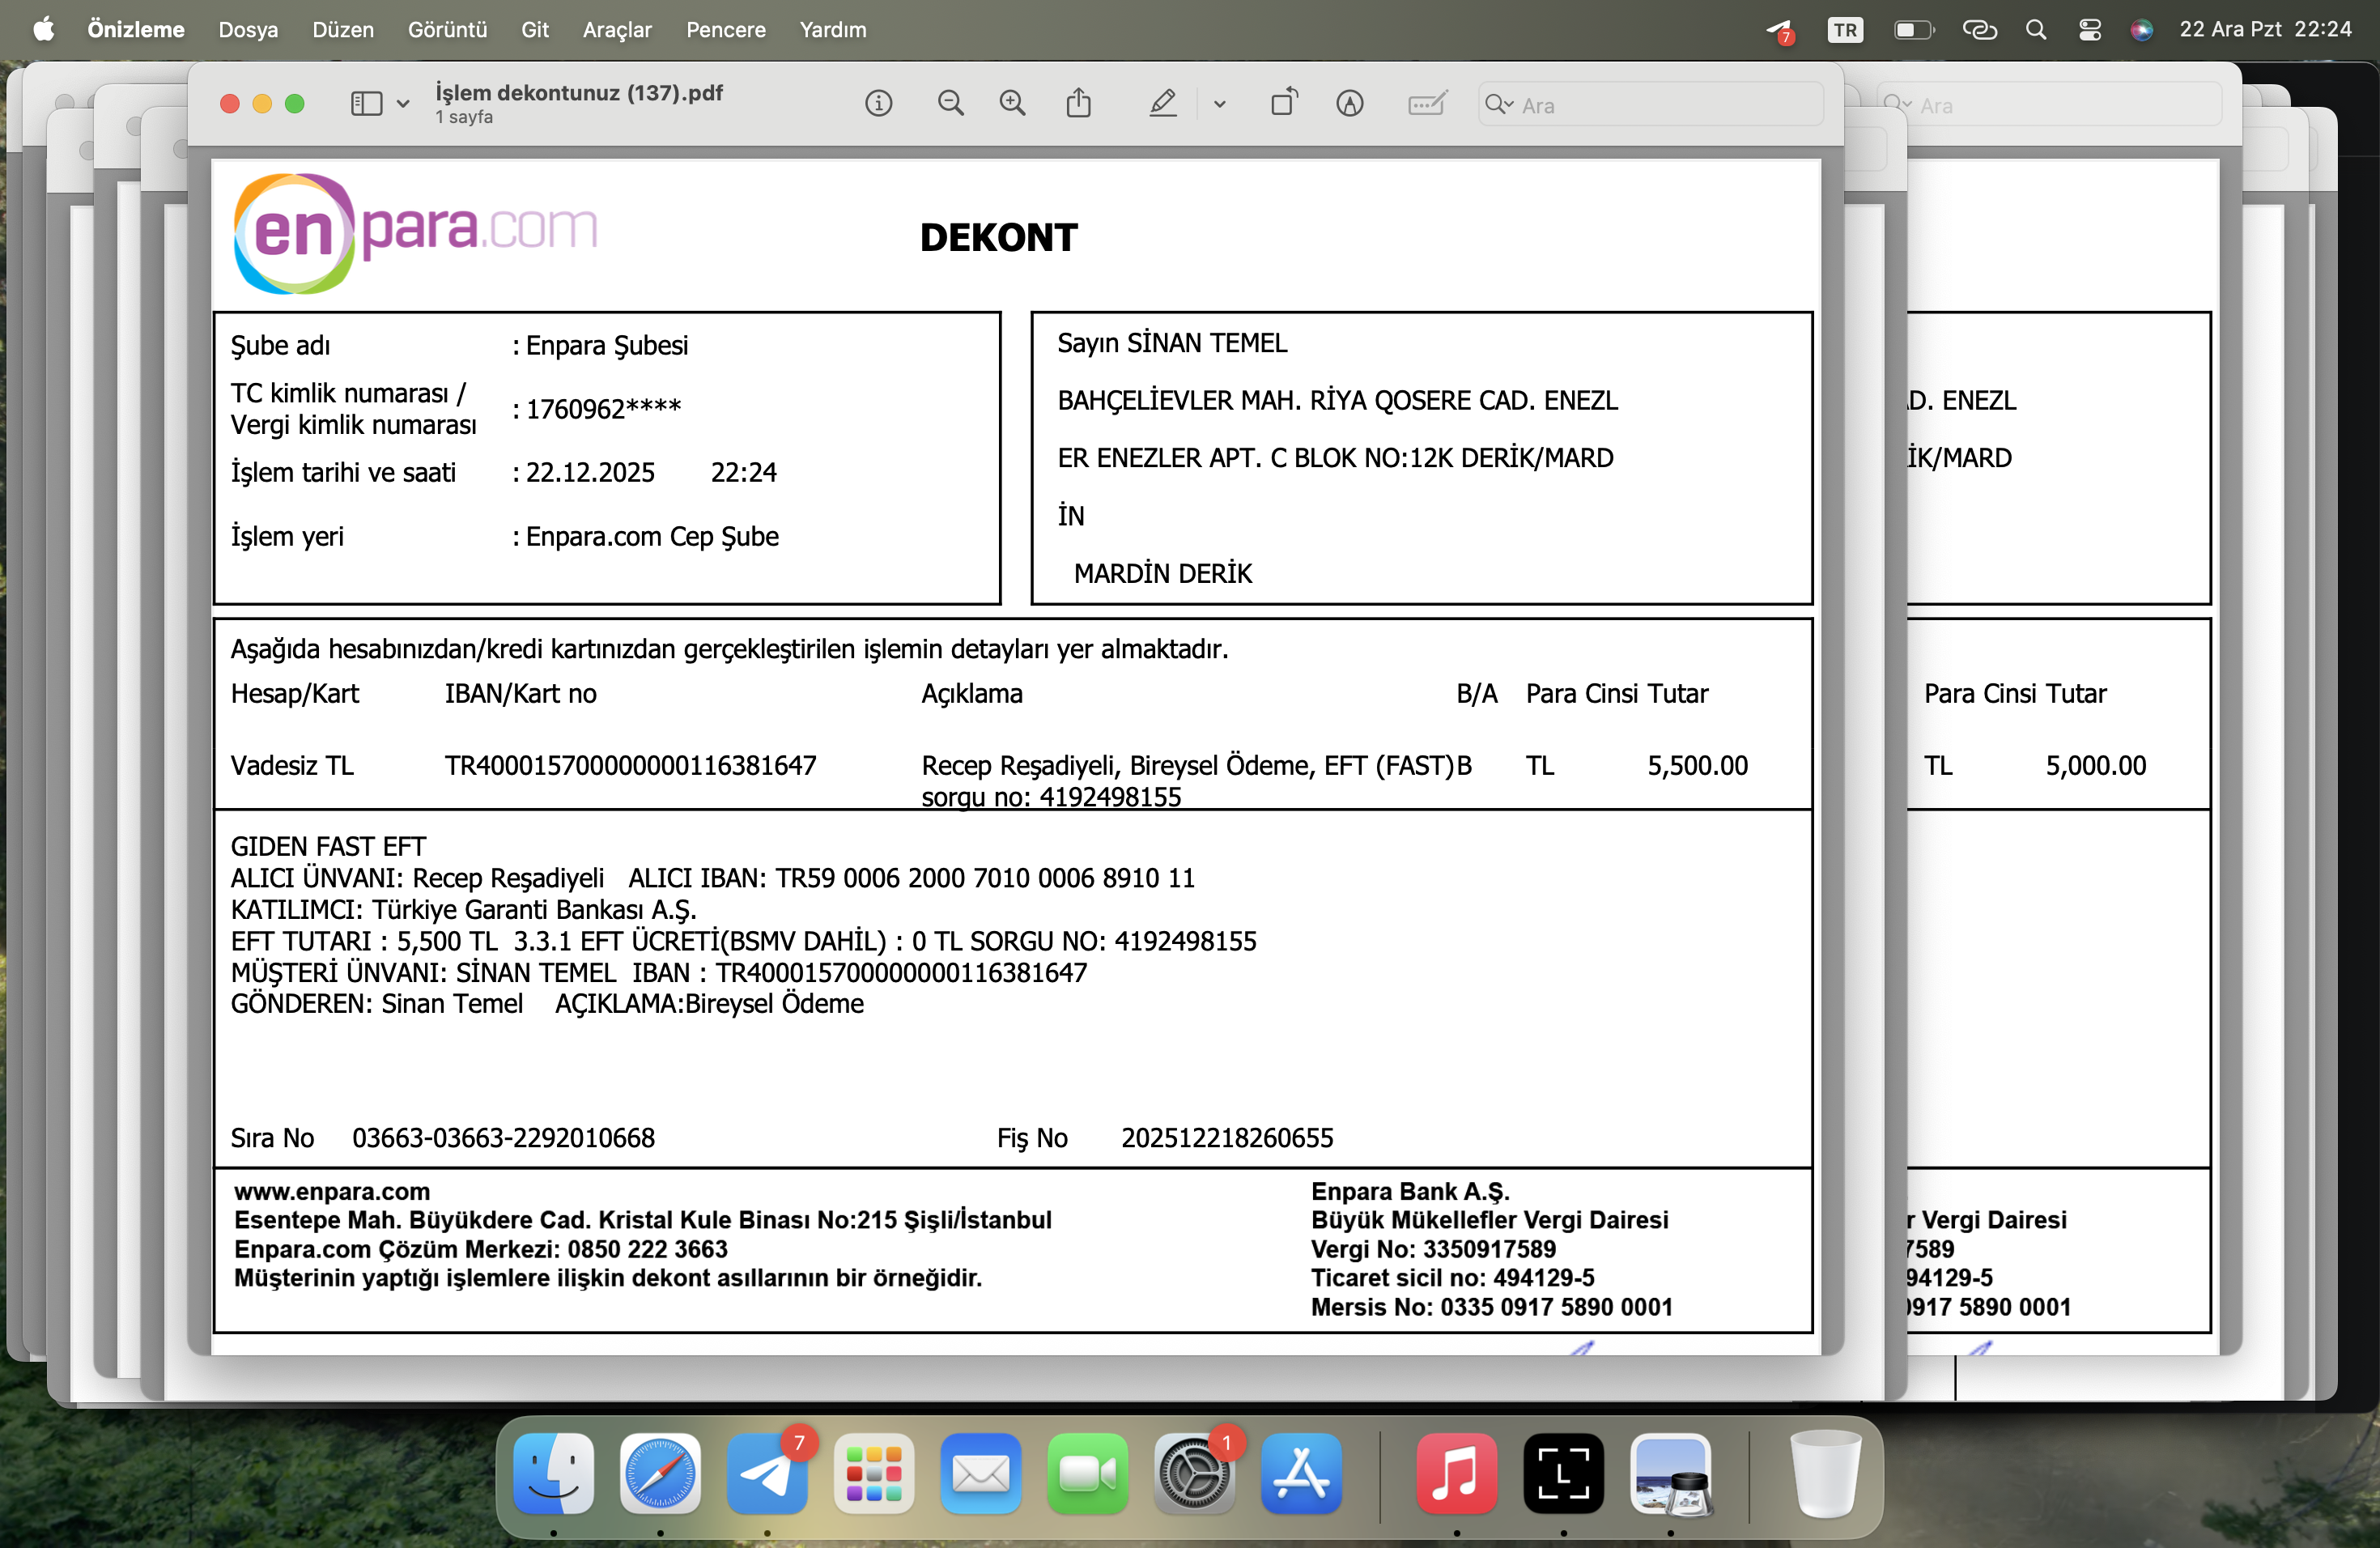2380x1548 pixels.
Task: Open the Görüntü menu
Action: 447,29
